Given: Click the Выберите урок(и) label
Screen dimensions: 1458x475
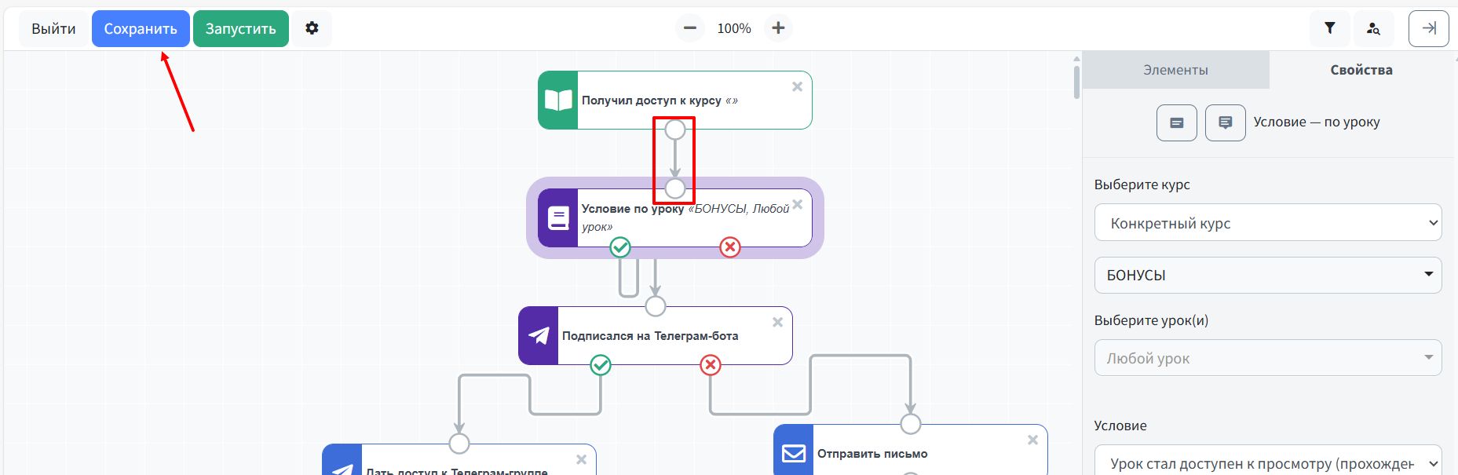Looking at the screenshot, I should (1151, 320).
